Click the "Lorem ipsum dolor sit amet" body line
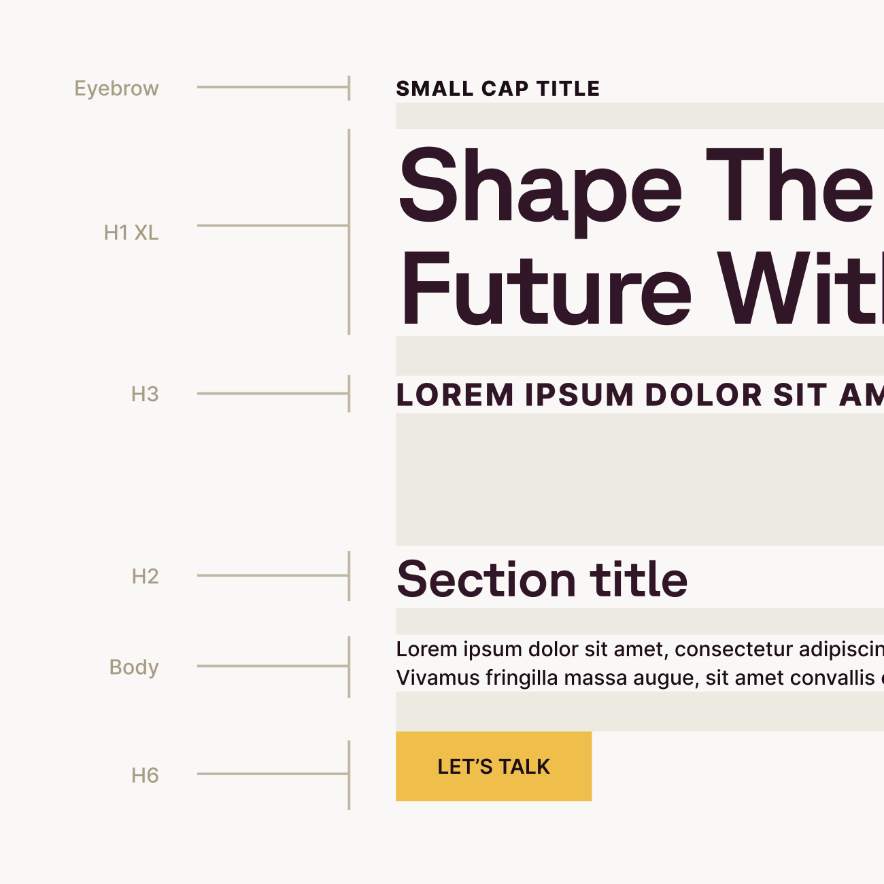 pyautogui.click(x=639, y=649)
